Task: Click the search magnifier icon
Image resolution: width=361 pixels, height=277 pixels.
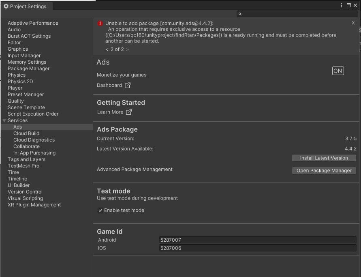Action: 240,14
